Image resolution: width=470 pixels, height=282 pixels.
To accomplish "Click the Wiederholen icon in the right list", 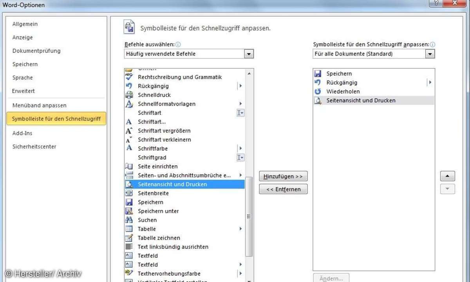I will (318, 91).
